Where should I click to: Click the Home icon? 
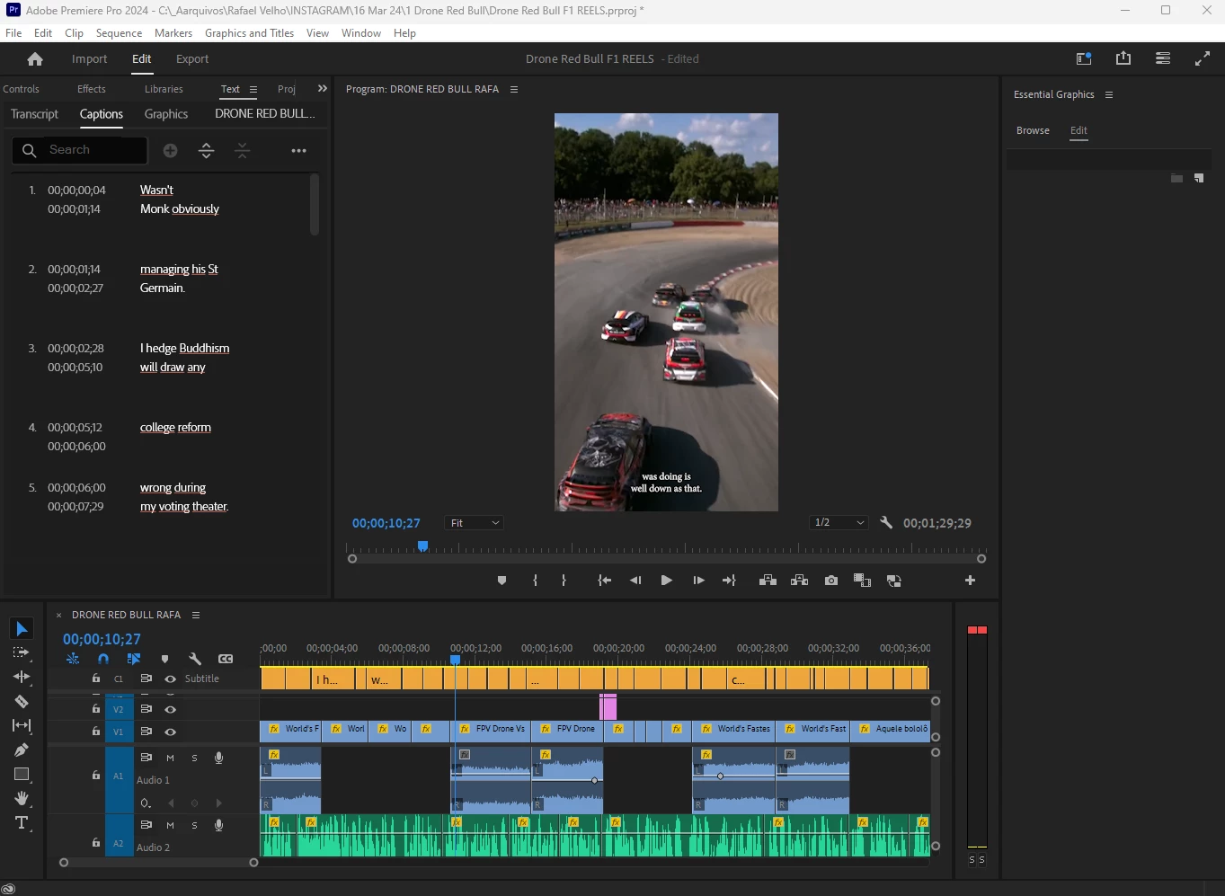click(35, 59)
